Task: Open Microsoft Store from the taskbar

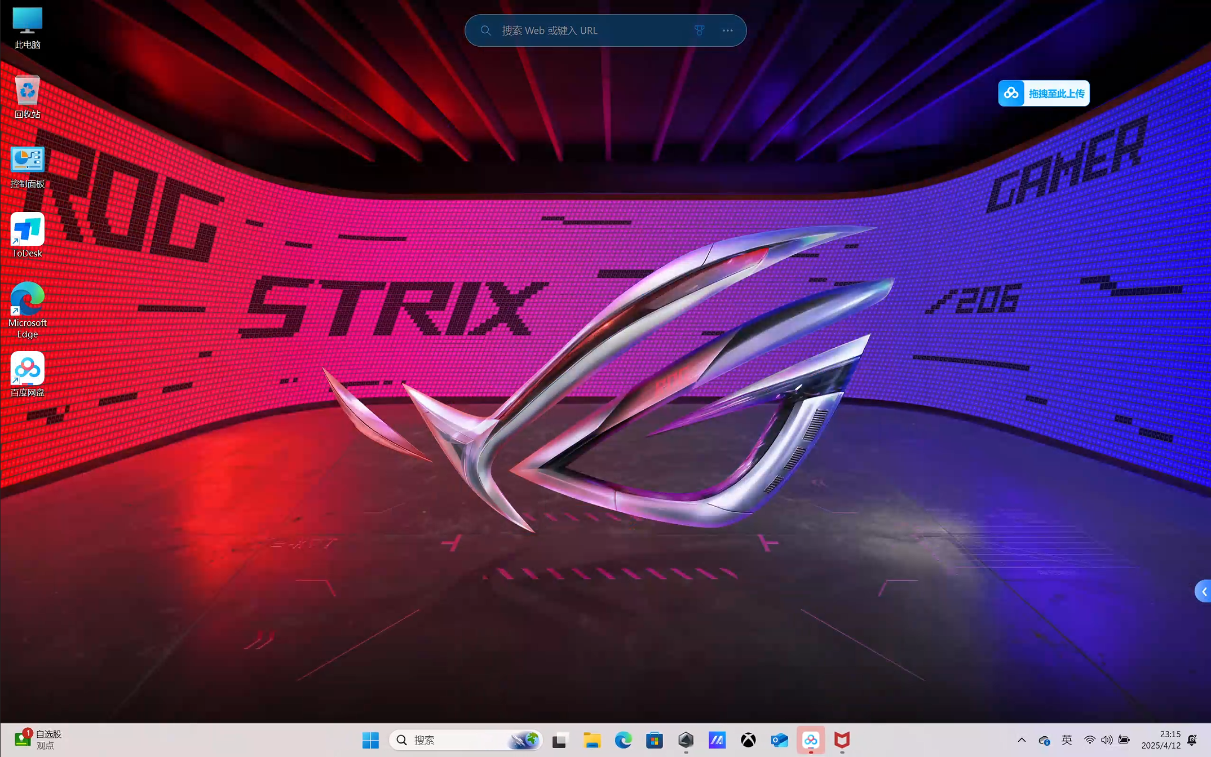Action: point(654,740)
